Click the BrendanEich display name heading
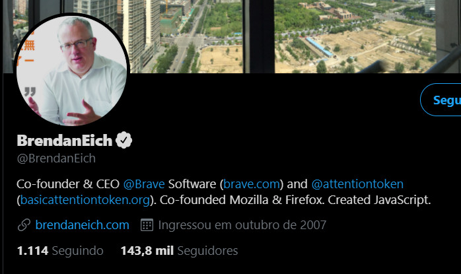The height and width of the screenshot is (274, 461). pyautogui.click(x=65, y=140)
